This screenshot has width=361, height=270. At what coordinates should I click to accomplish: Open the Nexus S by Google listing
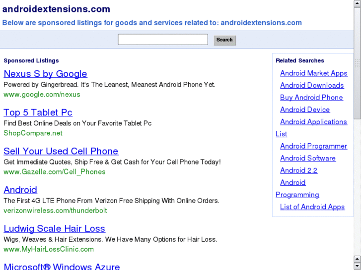coord(45,74)
